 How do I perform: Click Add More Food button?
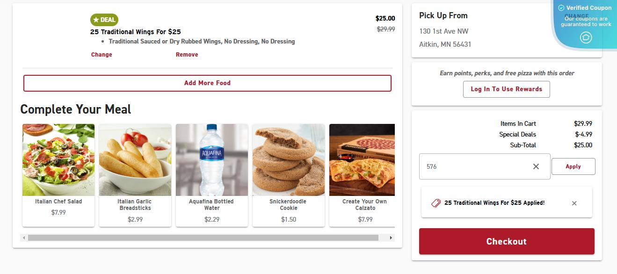click(207, 83)
